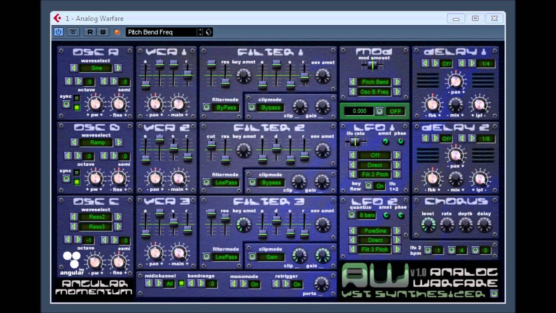Select next waveform after Sine in OSC A
This screenshot has width=556, height=313.
[118, 68]
